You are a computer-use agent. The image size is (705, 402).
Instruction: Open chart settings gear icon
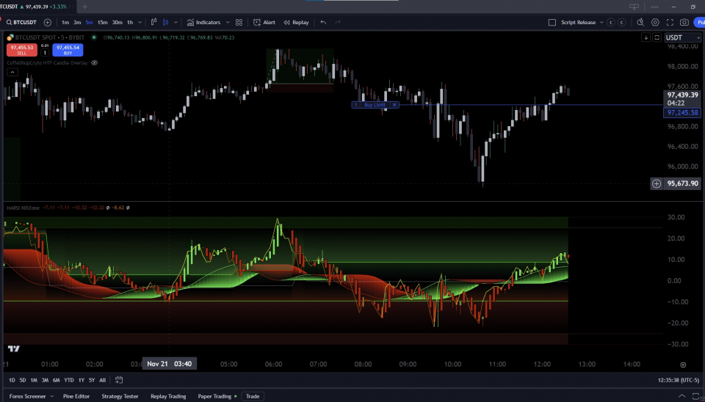(655, 22)
